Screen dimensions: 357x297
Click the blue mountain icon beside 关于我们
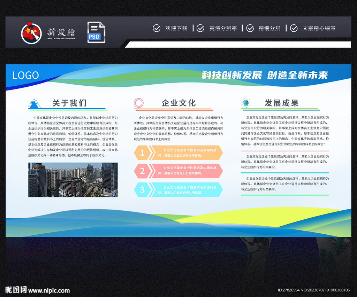(35, 103)
